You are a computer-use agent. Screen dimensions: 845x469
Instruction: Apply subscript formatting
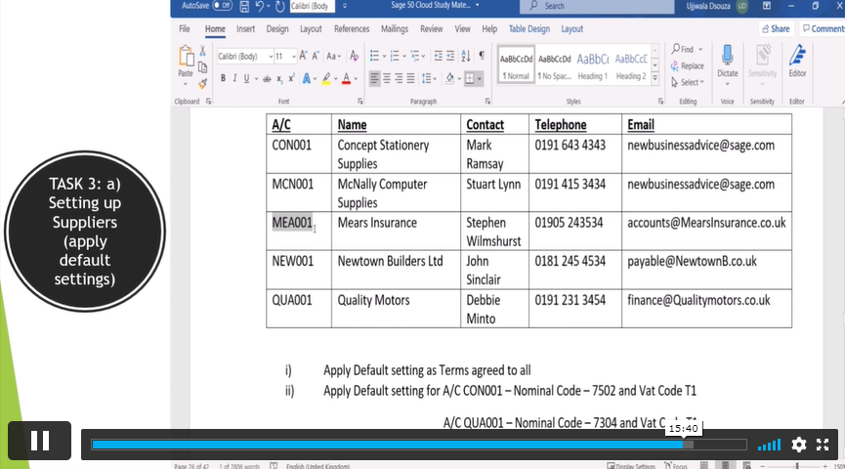[279, 79]
